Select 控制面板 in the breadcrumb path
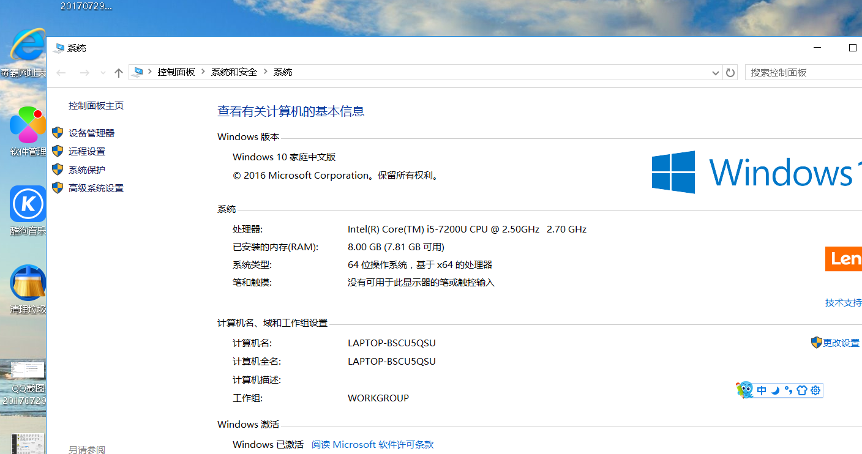 (176, 72)
